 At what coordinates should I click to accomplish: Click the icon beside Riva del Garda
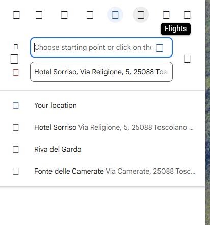16,149
